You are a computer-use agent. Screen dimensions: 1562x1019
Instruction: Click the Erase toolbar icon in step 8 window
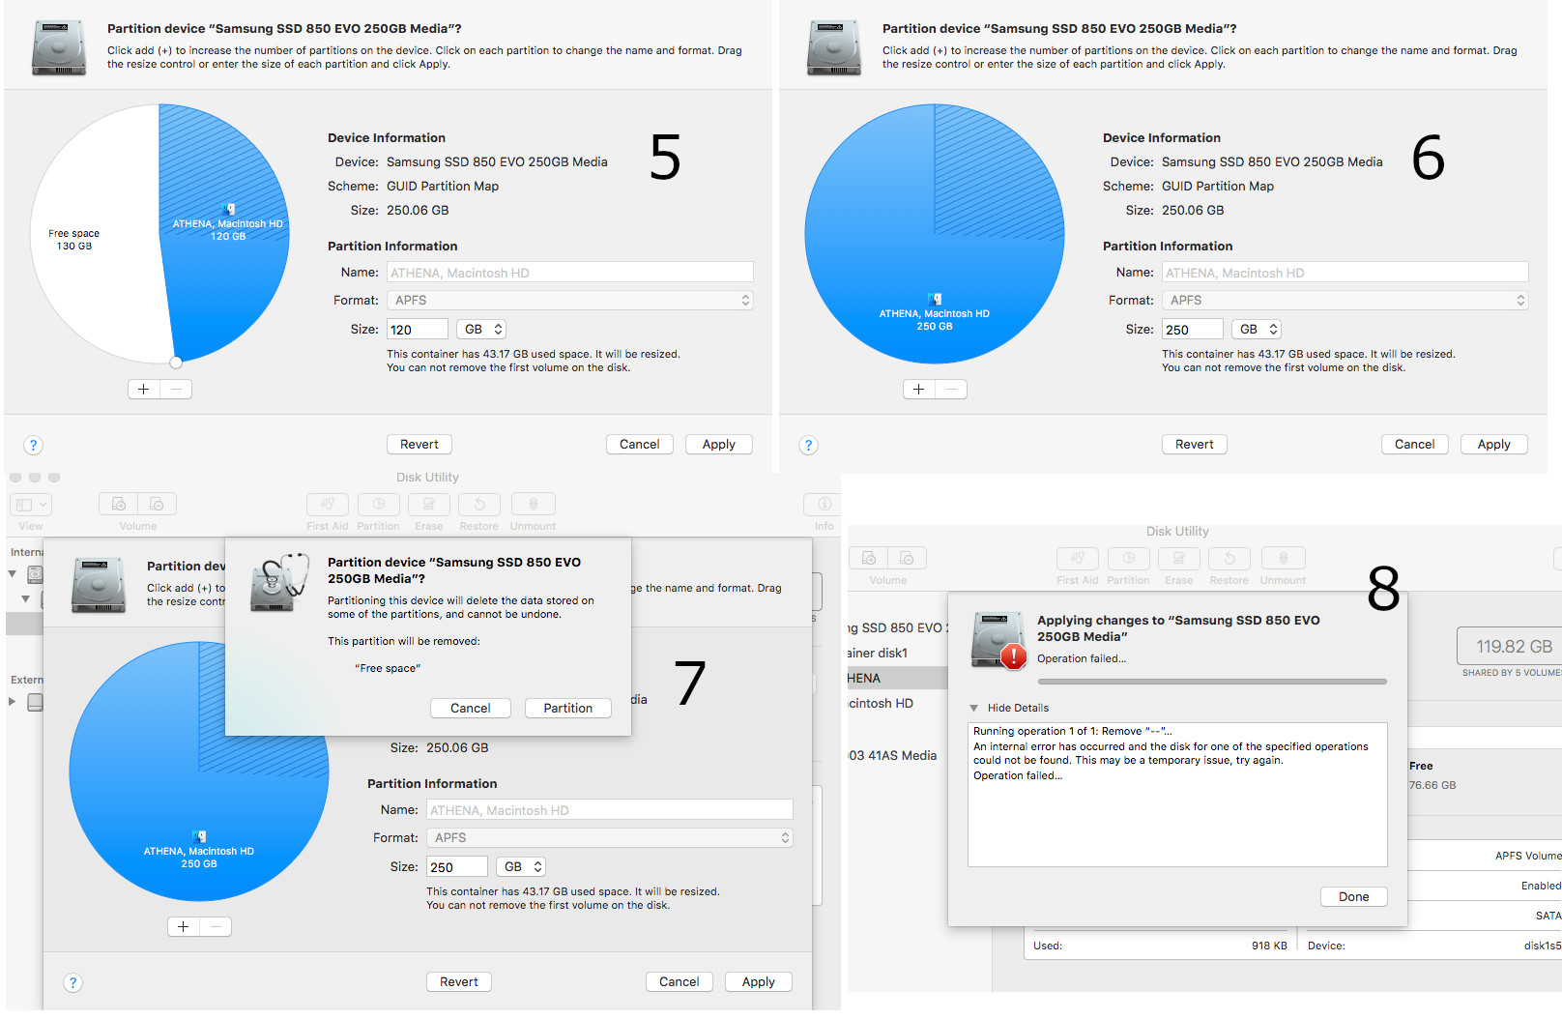pos(1179,558)
